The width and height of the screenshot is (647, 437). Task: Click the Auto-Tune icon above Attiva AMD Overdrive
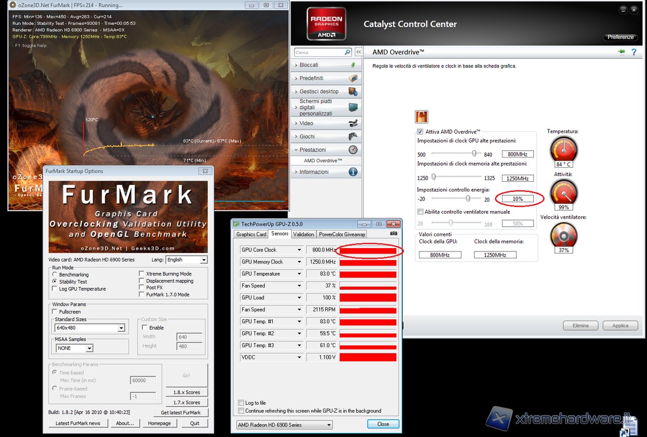pyautogui.click(x=421, y=117)
